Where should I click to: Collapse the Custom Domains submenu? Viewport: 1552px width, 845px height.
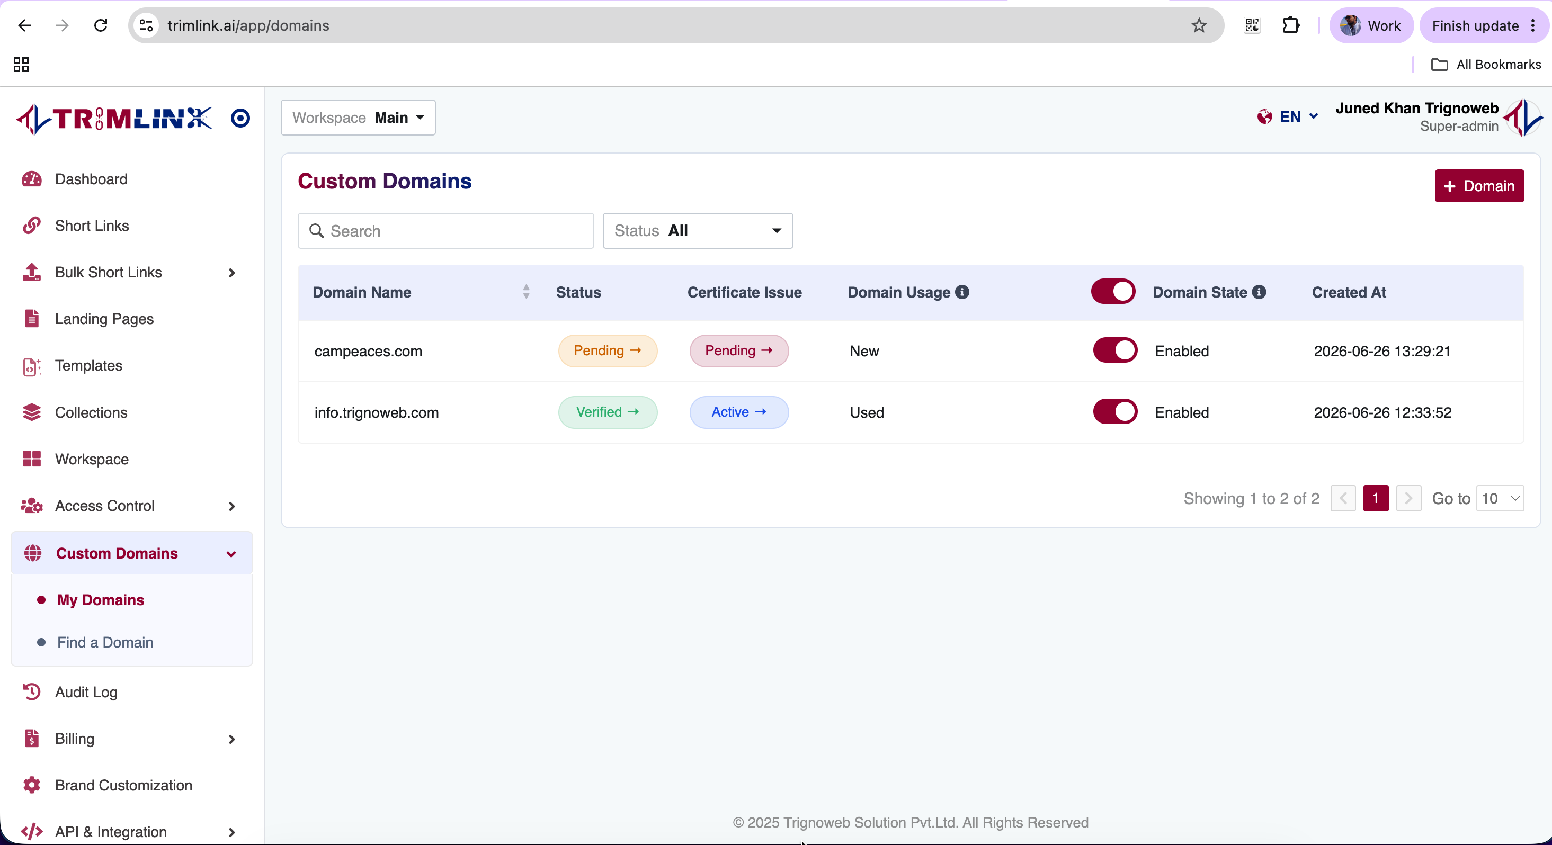pyautogui.click(x=231, y=554)
